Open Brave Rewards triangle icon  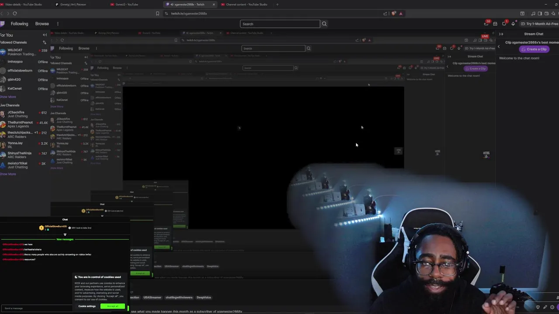(401, 14)
